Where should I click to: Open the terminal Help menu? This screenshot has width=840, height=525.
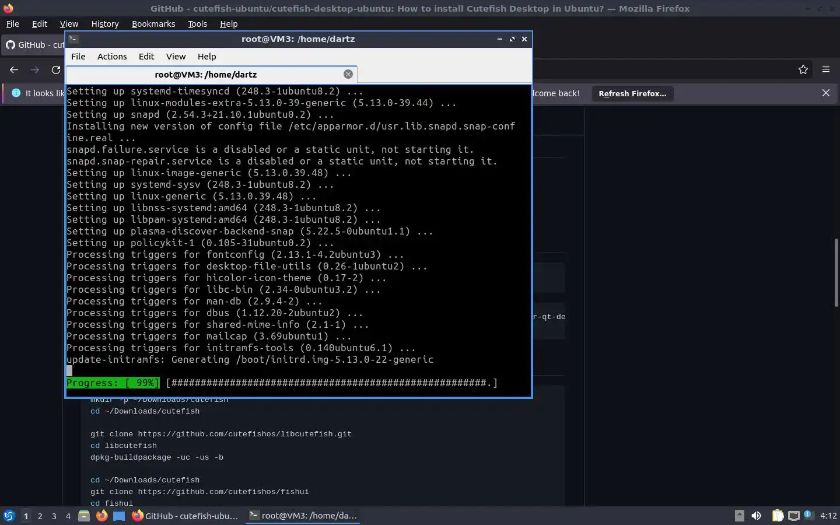tap(206, 57)
